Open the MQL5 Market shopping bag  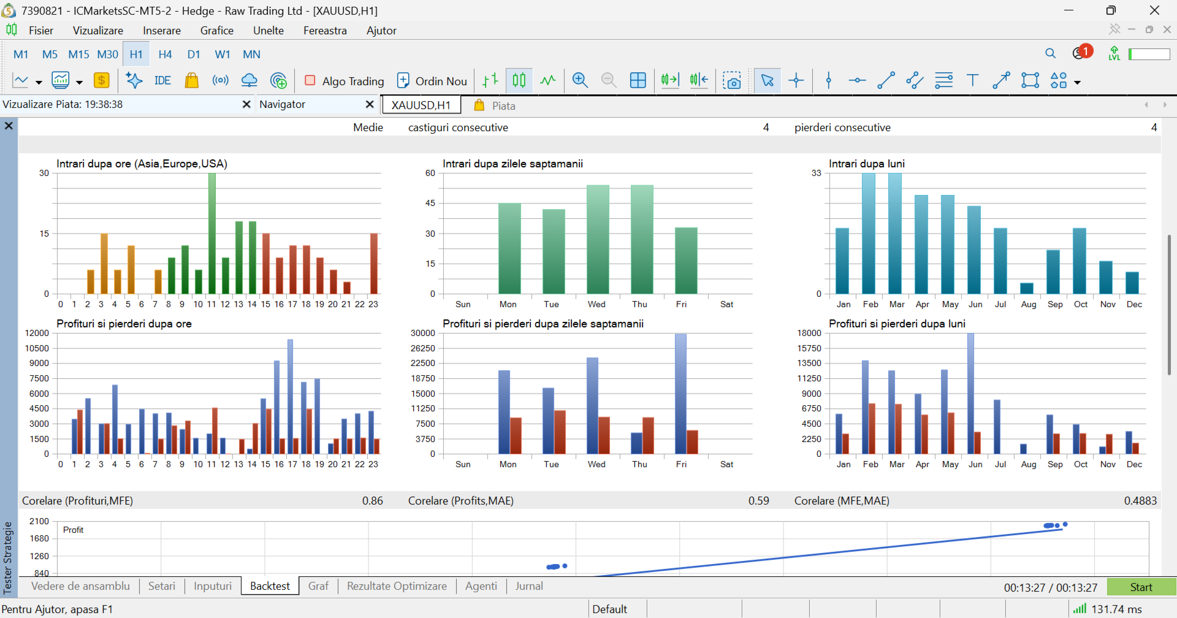[x=192, y=80]
